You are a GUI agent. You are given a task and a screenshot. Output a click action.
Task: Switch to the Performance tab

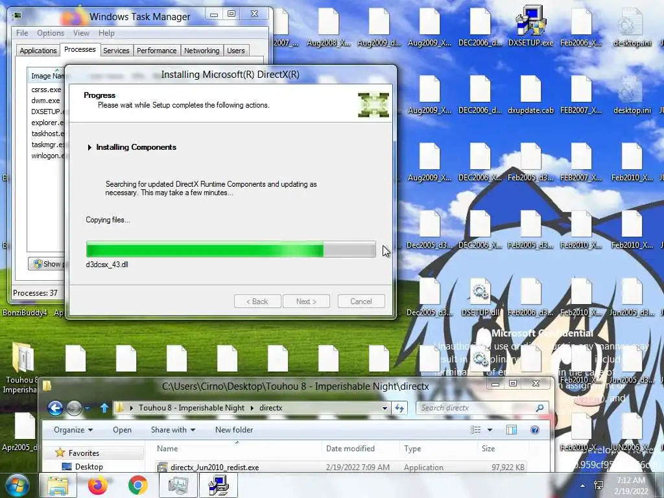point(156,51)
